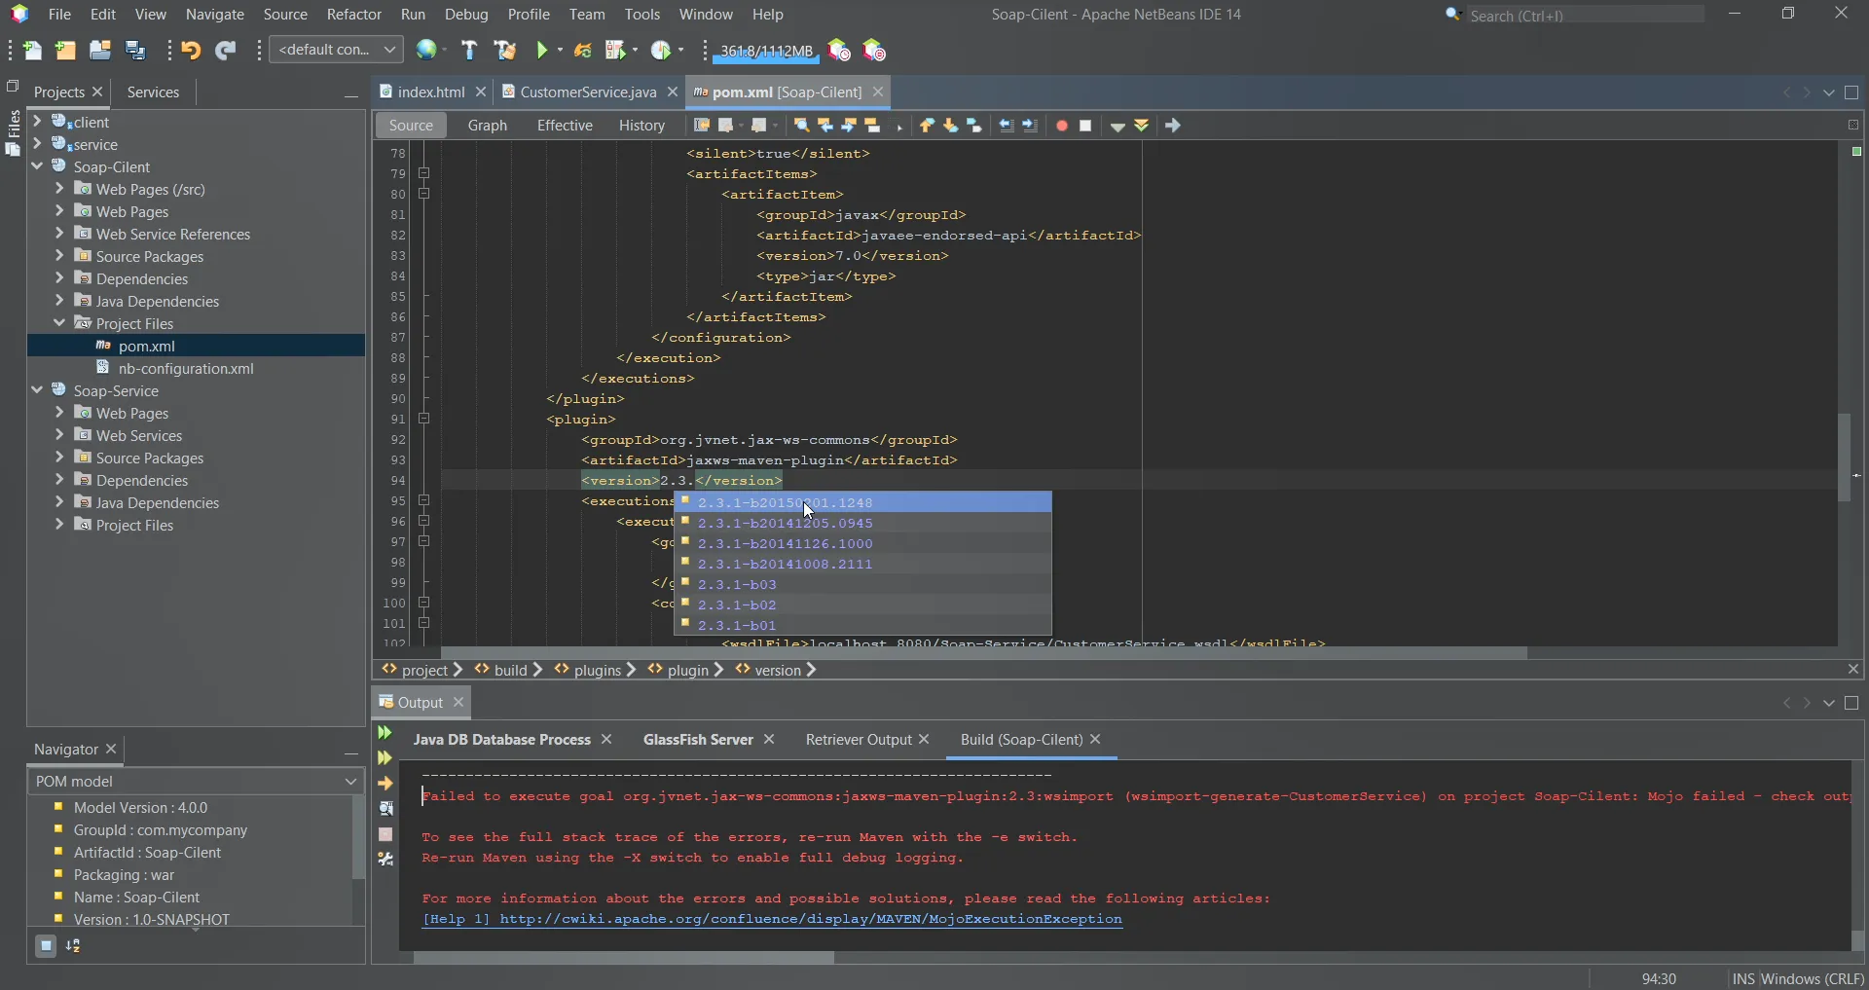Viewport: 1869px width, 990px height.
Task: Click the Clean and Build icon
Action: click(505, 51)
